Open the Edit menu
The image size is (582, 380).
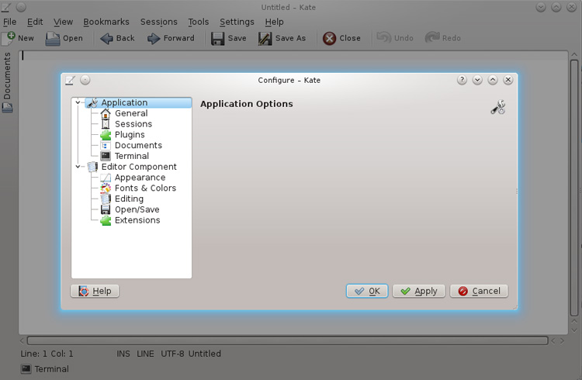[x=35, y=22]
